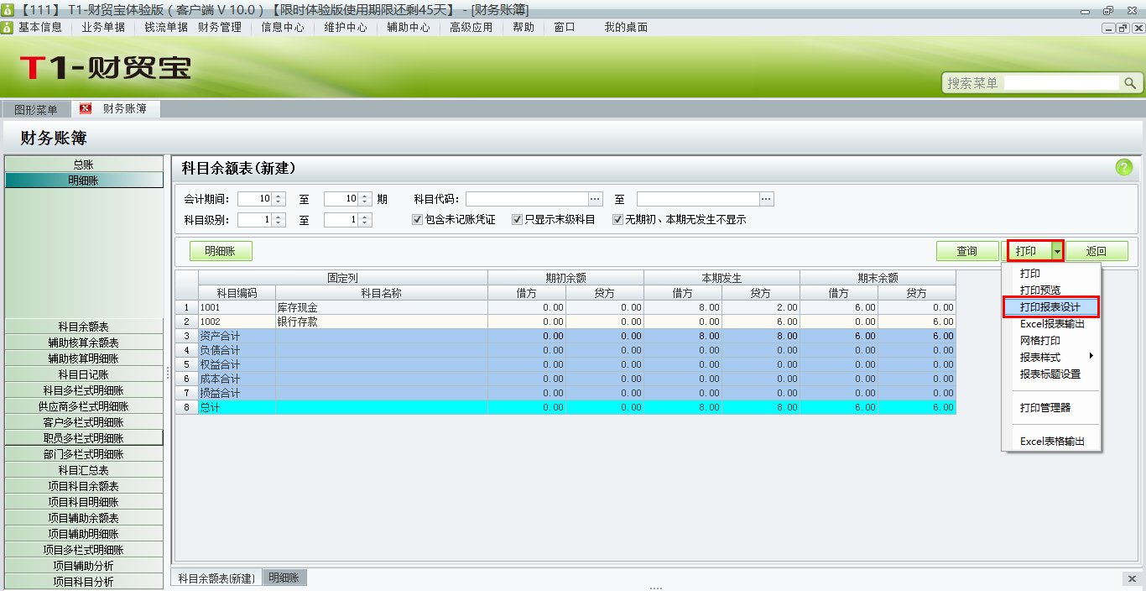Open the 窗口 menu
Screen dimensions: 1146x591
(x=565, y=27)
